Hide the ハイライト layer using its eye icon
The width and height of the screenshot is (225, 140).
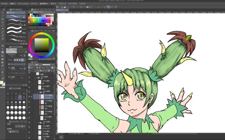tap(29, 97)
